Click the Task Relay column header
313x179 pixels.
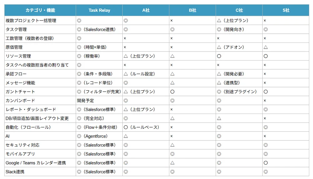(x=99, y=10)
